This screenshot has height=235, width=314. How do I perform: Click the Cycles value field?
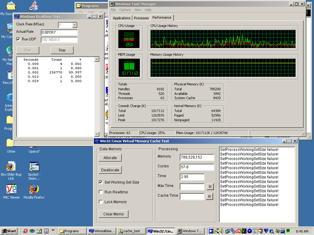(x=197, y=167)
